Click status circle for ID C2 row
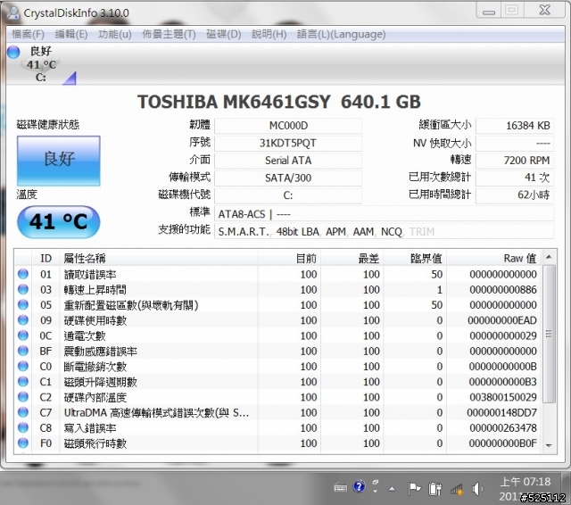The width and height of the screenshot is (571, 505). [23, 397]
